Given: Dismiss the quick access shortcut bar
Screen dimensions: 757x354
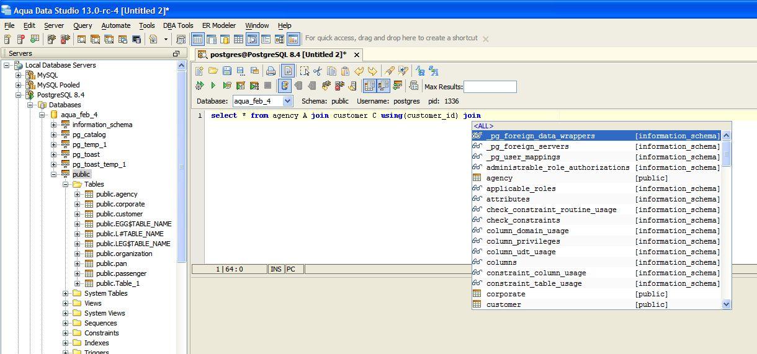Looking at the screenshot, I should tap(486, 38).
